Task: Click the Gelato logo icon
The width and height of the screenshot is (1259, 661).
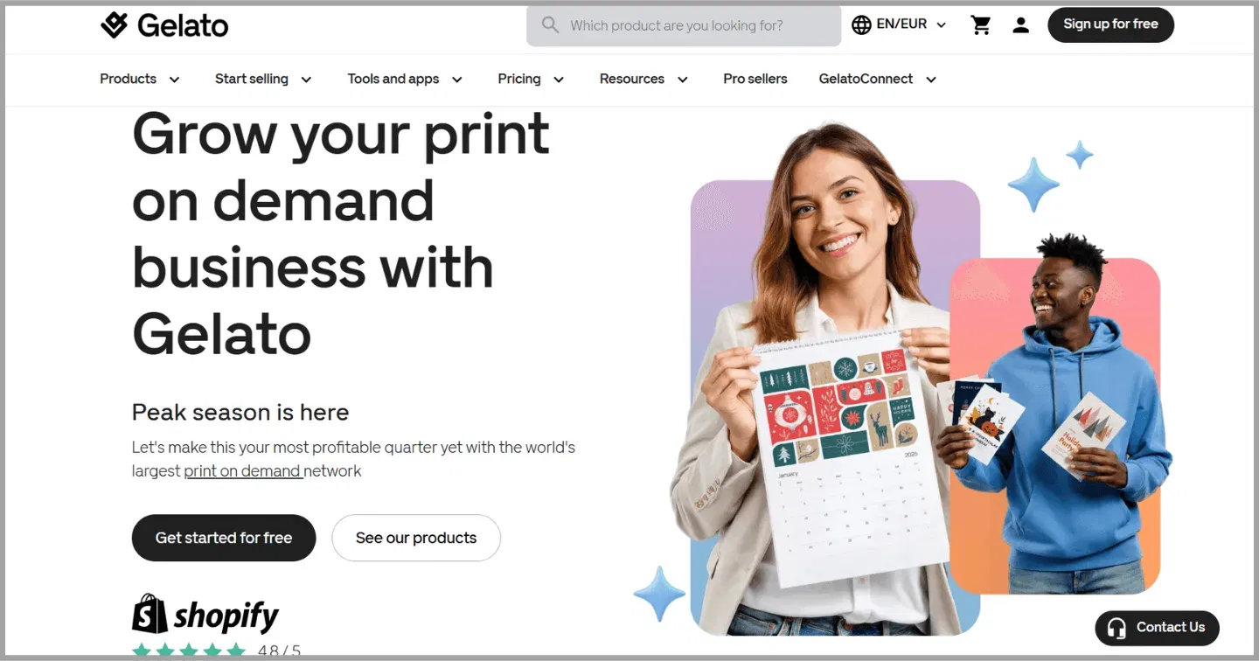Action: point(115,25)
